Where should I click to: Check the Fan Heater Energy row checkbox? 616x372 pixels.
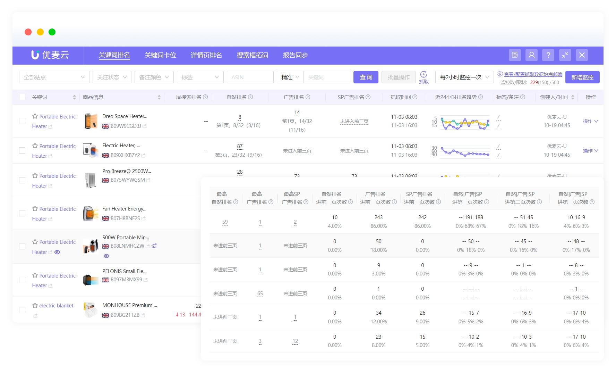click(22, 213)
